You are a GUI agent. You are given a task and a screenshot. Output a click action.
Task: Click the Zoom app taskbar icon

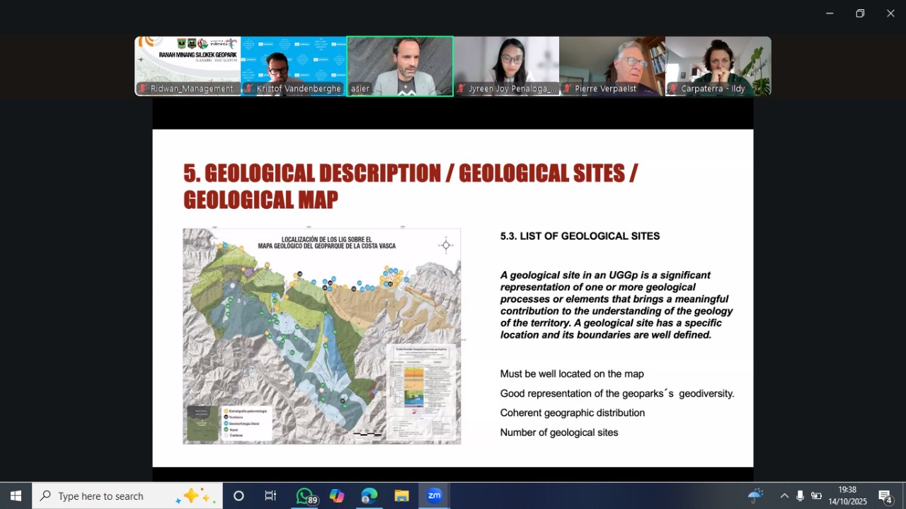pos(434,496)
